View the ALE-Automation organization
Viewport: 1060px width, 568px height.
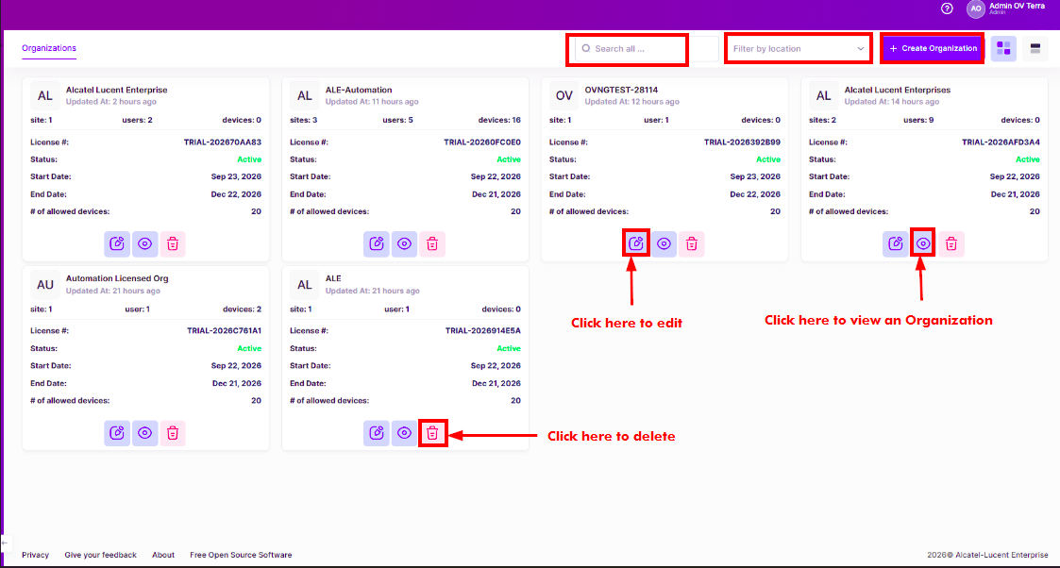pyautogui.click(x=404, y=243)
